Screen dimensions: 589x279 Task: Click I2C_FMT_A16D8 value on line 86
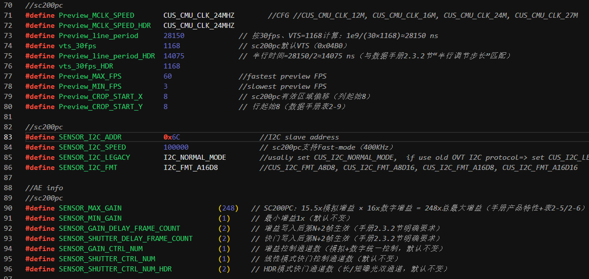pos(191,167)
